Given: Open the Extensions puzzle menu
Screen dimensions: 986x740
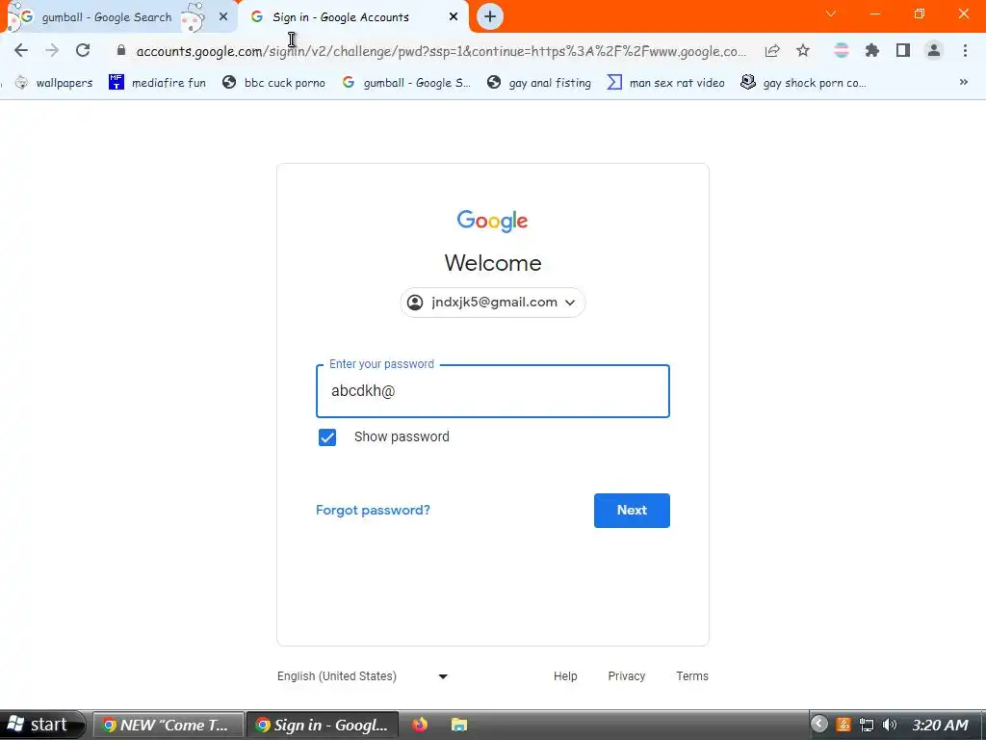Looking at the screenshot, I should click(872, 50).
